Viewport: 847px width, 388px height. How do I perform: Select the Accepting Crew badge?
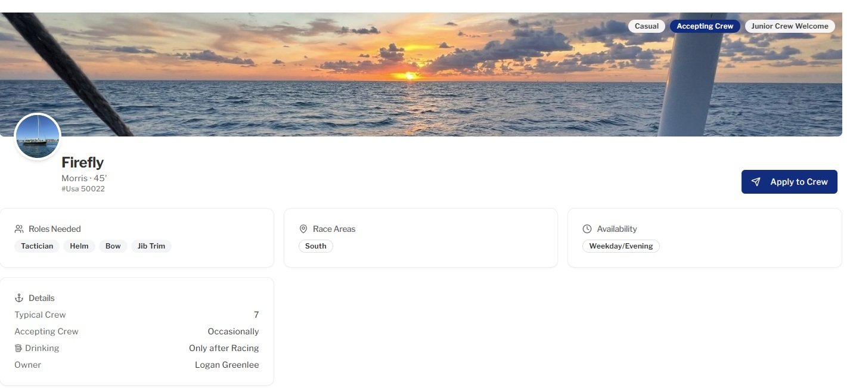[x=705, y=26]
